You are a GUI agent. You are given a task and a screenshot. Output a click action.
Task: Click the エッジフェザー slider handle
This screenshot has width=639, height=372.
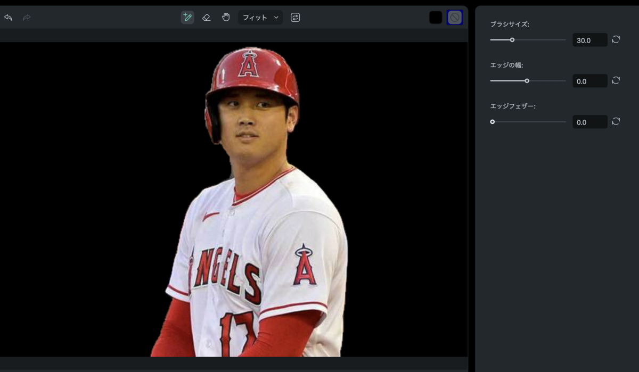493,122
